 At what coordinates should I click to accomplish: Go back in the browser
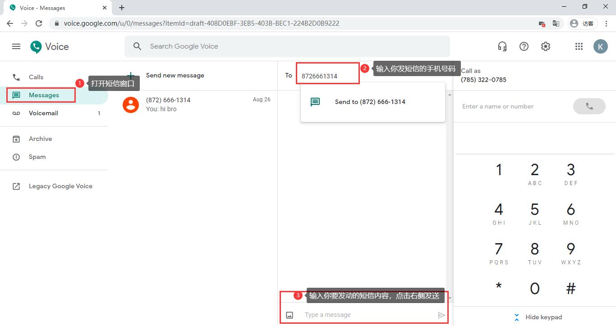(10, 23)
